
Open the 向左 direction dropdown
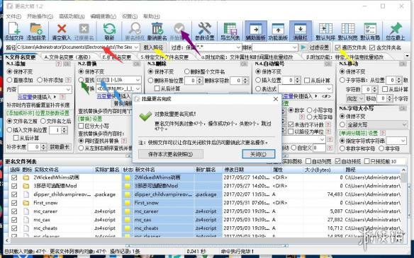coord(355,99)
